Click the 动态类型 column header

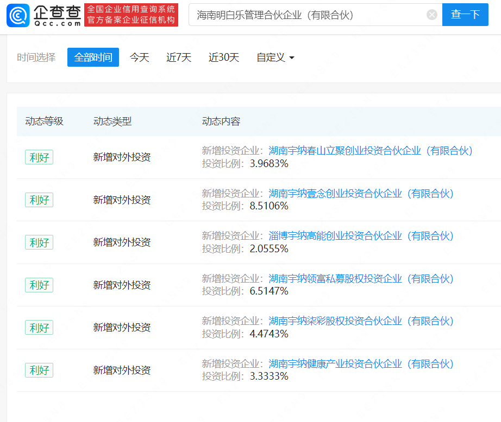coord(112,121)
